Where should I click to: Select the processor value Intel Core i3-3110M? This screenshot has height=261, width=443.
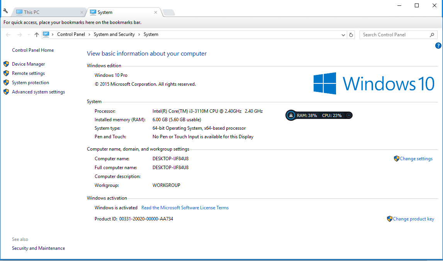pyautogui.click(x=208, y=111)
